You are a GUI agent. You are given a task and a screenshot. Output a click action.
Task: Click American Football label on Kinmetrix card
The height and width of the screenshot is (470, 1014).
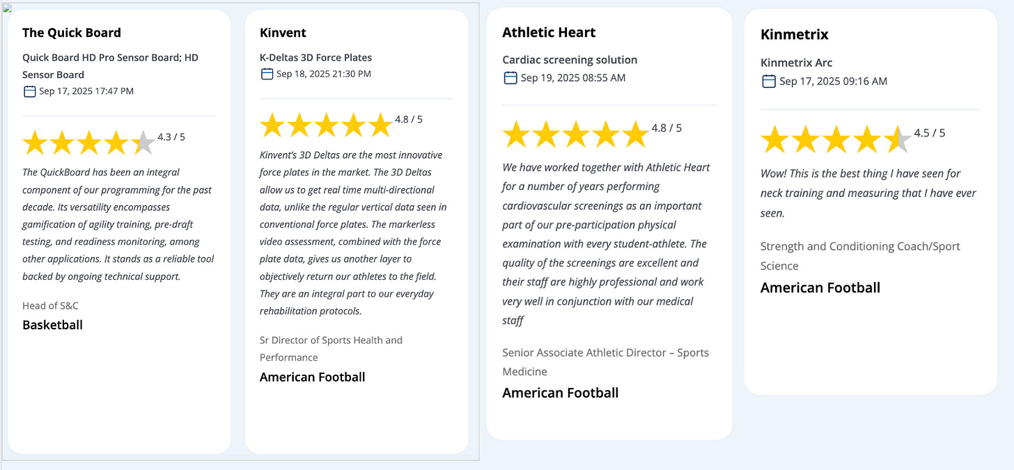tap(820, 288)
